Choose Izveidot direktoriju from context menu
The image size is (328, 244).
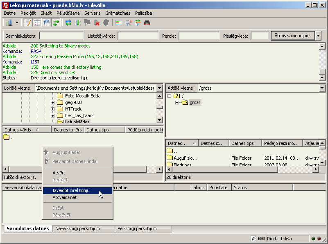(78, 190)
